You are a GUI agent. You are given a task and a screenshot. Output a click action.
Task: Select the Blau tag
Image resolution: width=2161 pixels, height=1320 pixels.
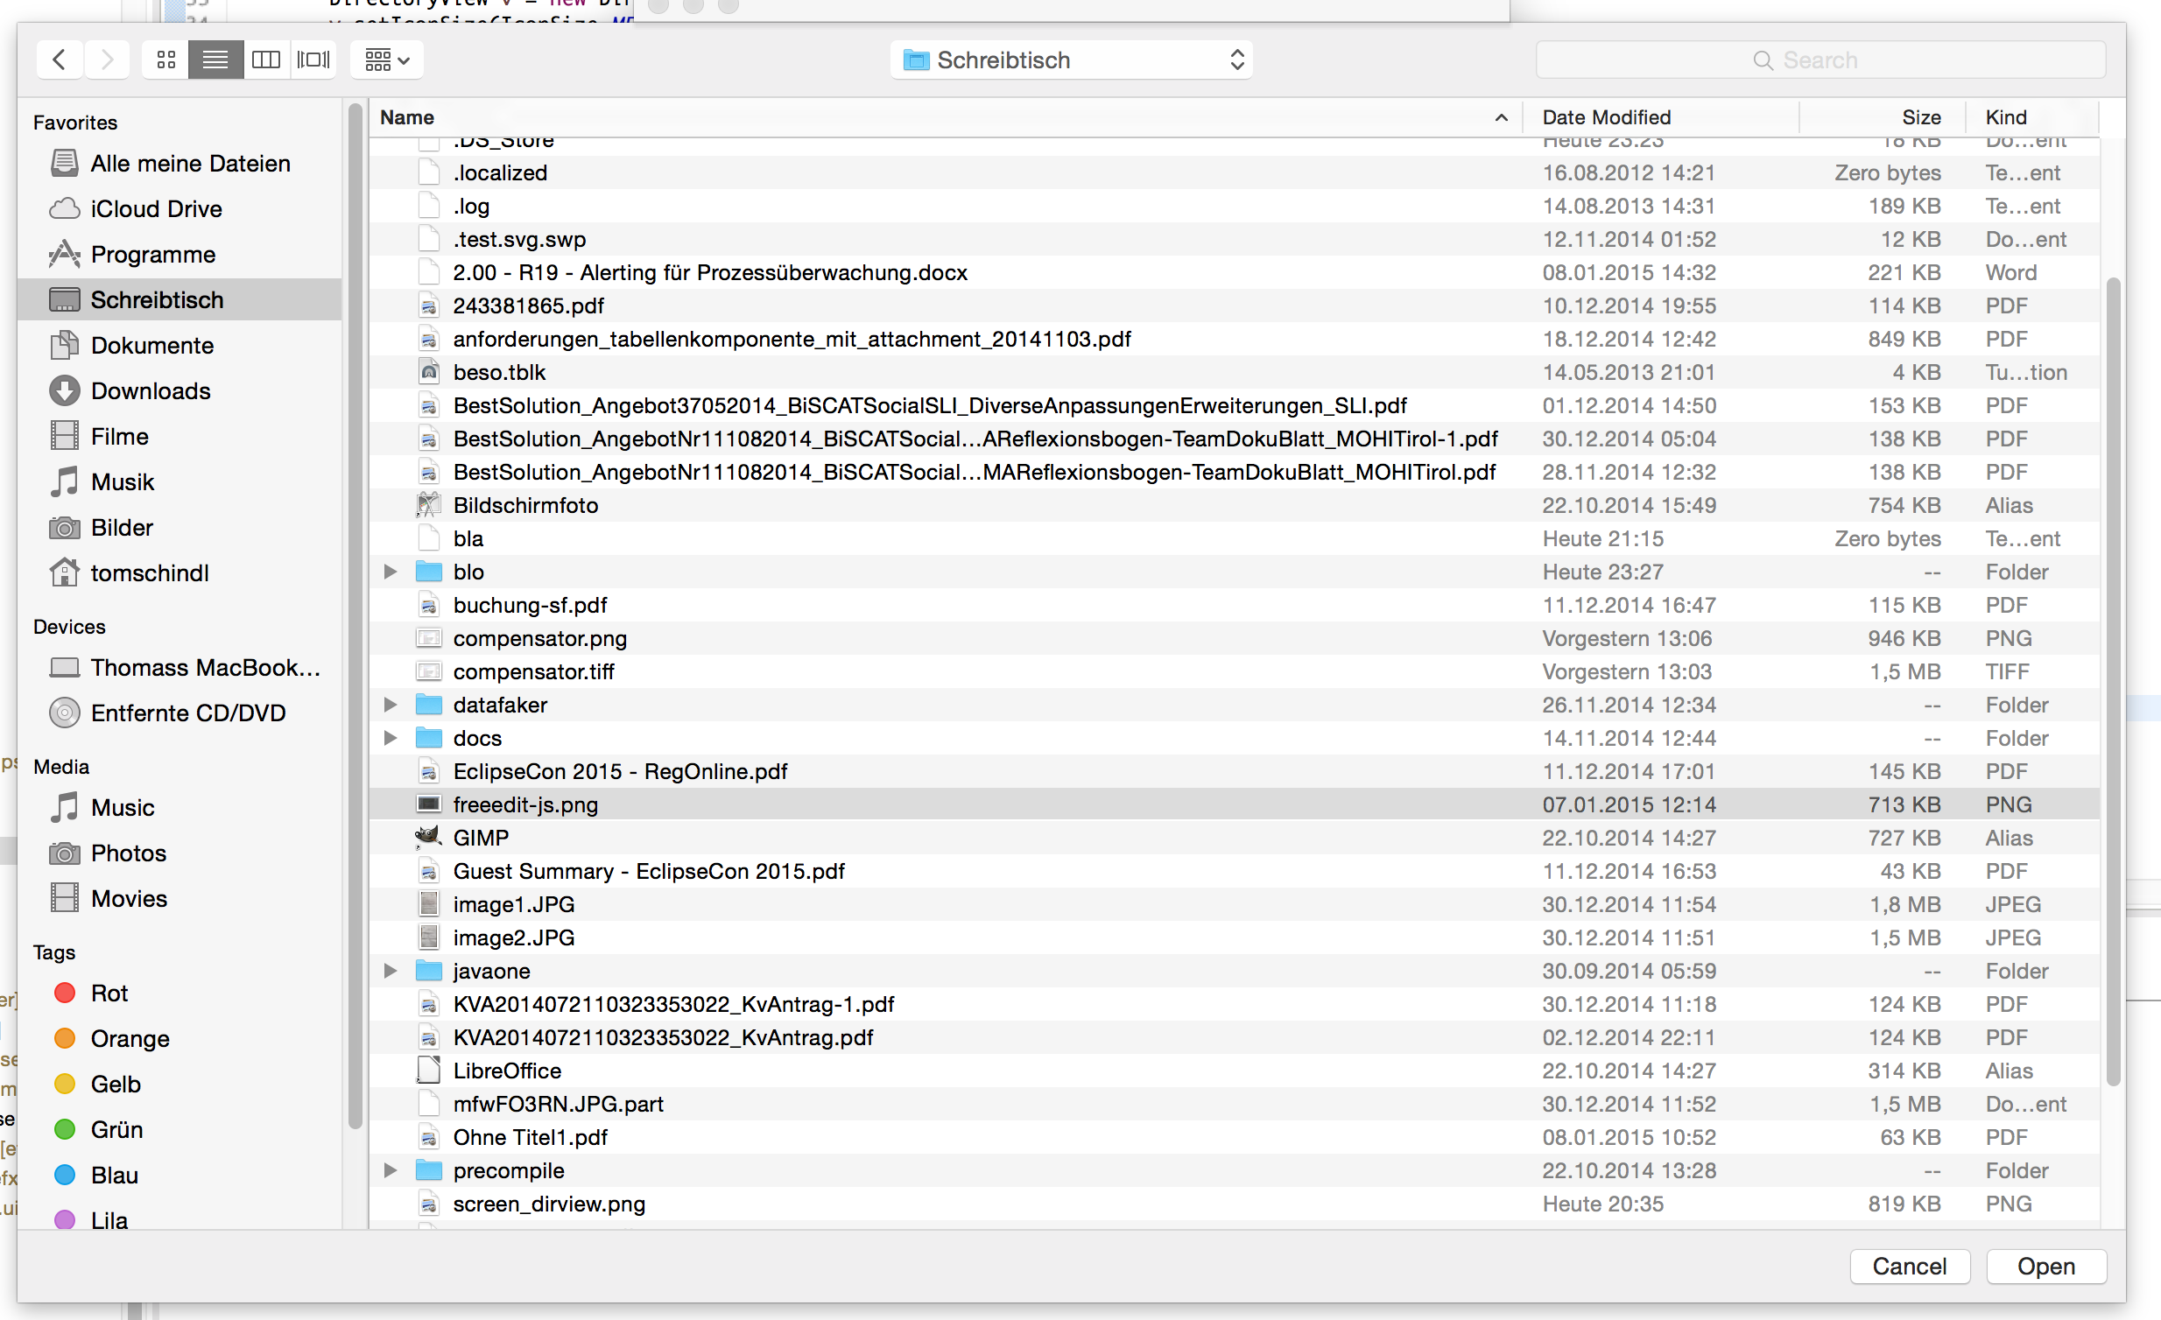click(179, 1176)
